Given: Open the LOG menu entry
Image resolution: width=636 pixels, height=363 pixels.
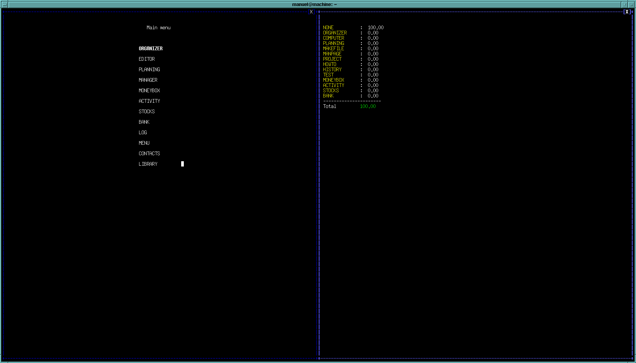Looking at the screenshot, I should tap(142, 133).
